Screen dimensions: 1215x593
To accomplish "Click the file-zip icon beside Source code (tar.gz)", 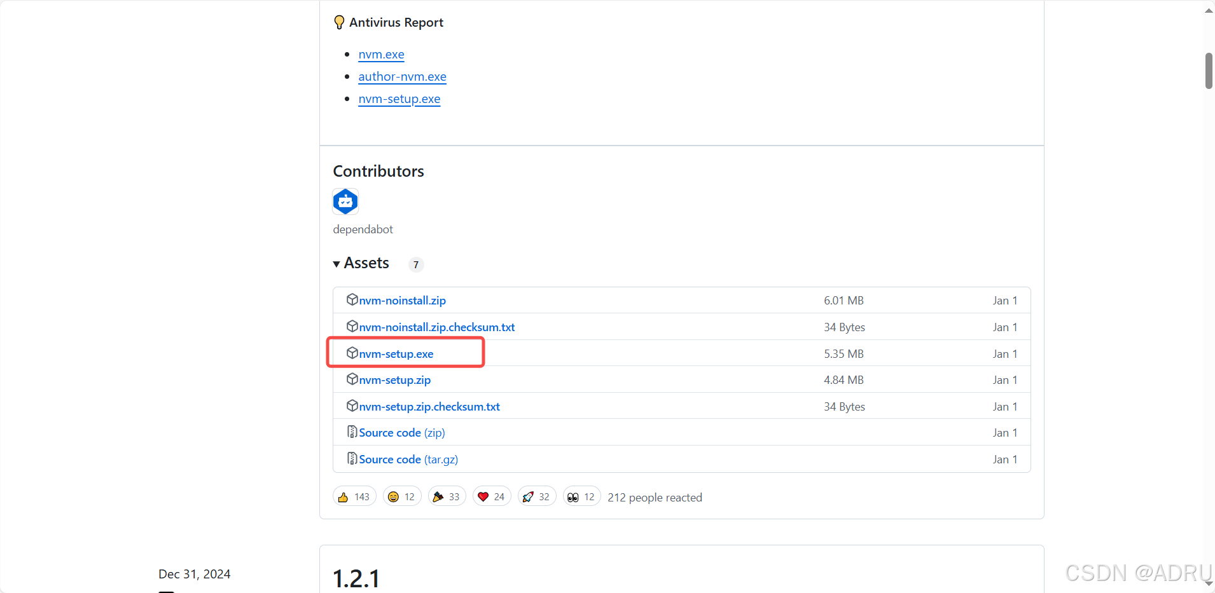I will pyautogui.click(x=352, y=458).
